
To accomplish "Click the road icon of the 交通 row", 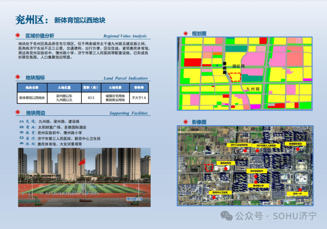I will (22, 122).
